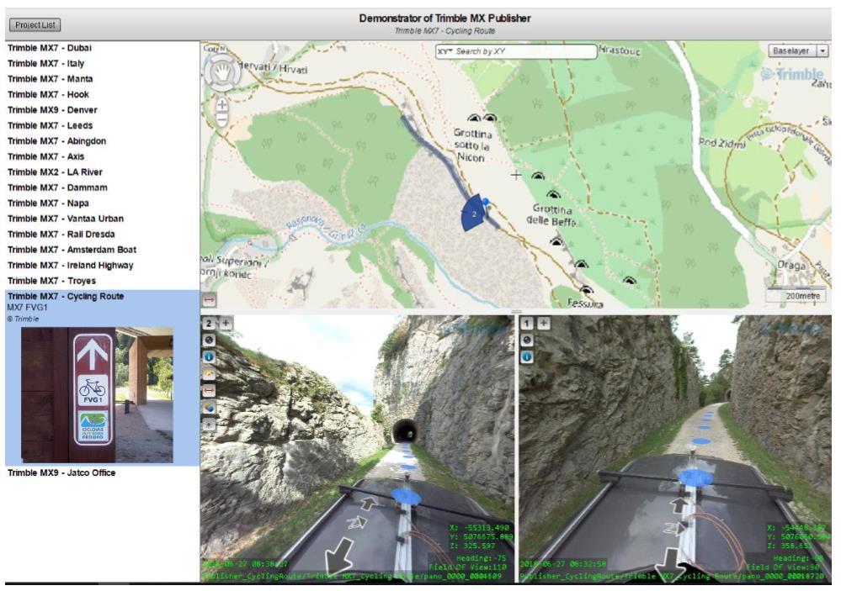Click the Baselayer button

[792, 51]
